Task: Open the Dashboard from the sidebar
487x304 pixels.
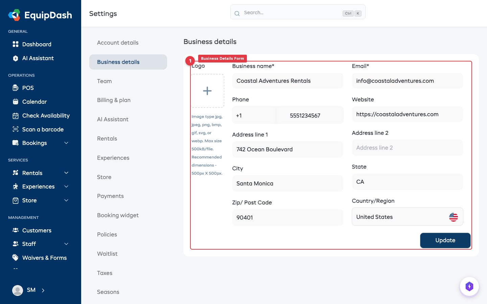Action: coord(37,44)
